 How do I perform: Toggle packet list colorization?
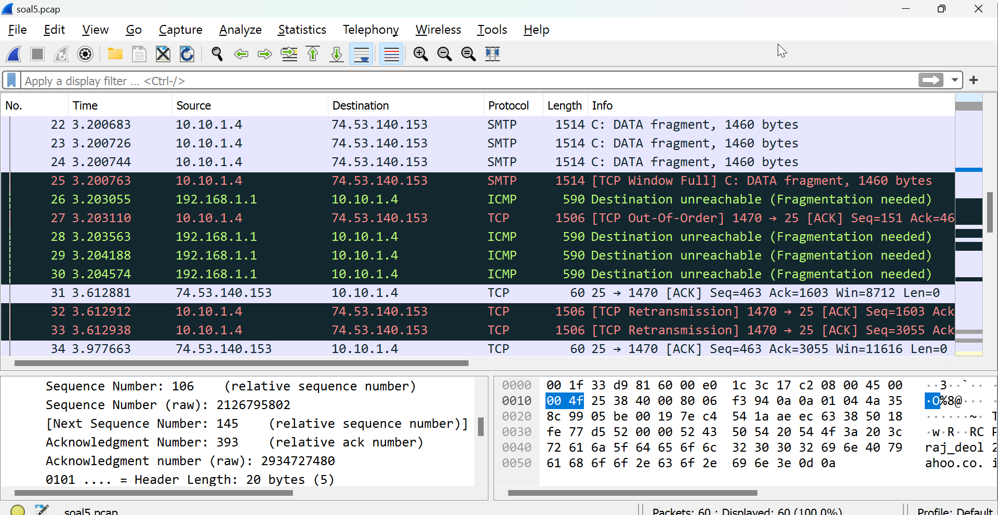[x=391, y=53]
